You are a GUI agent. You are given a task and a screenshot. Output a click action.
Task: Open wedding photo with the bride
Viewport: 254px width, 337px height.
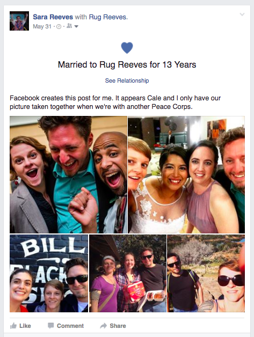click(186, 174)
